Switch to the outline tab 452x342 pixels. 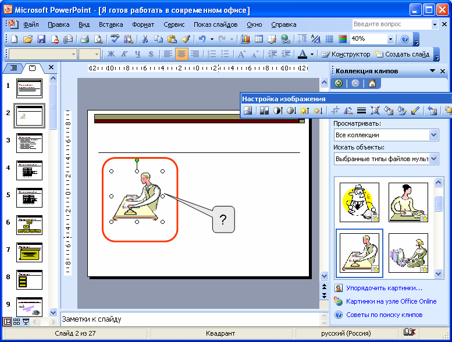(13, 68)
